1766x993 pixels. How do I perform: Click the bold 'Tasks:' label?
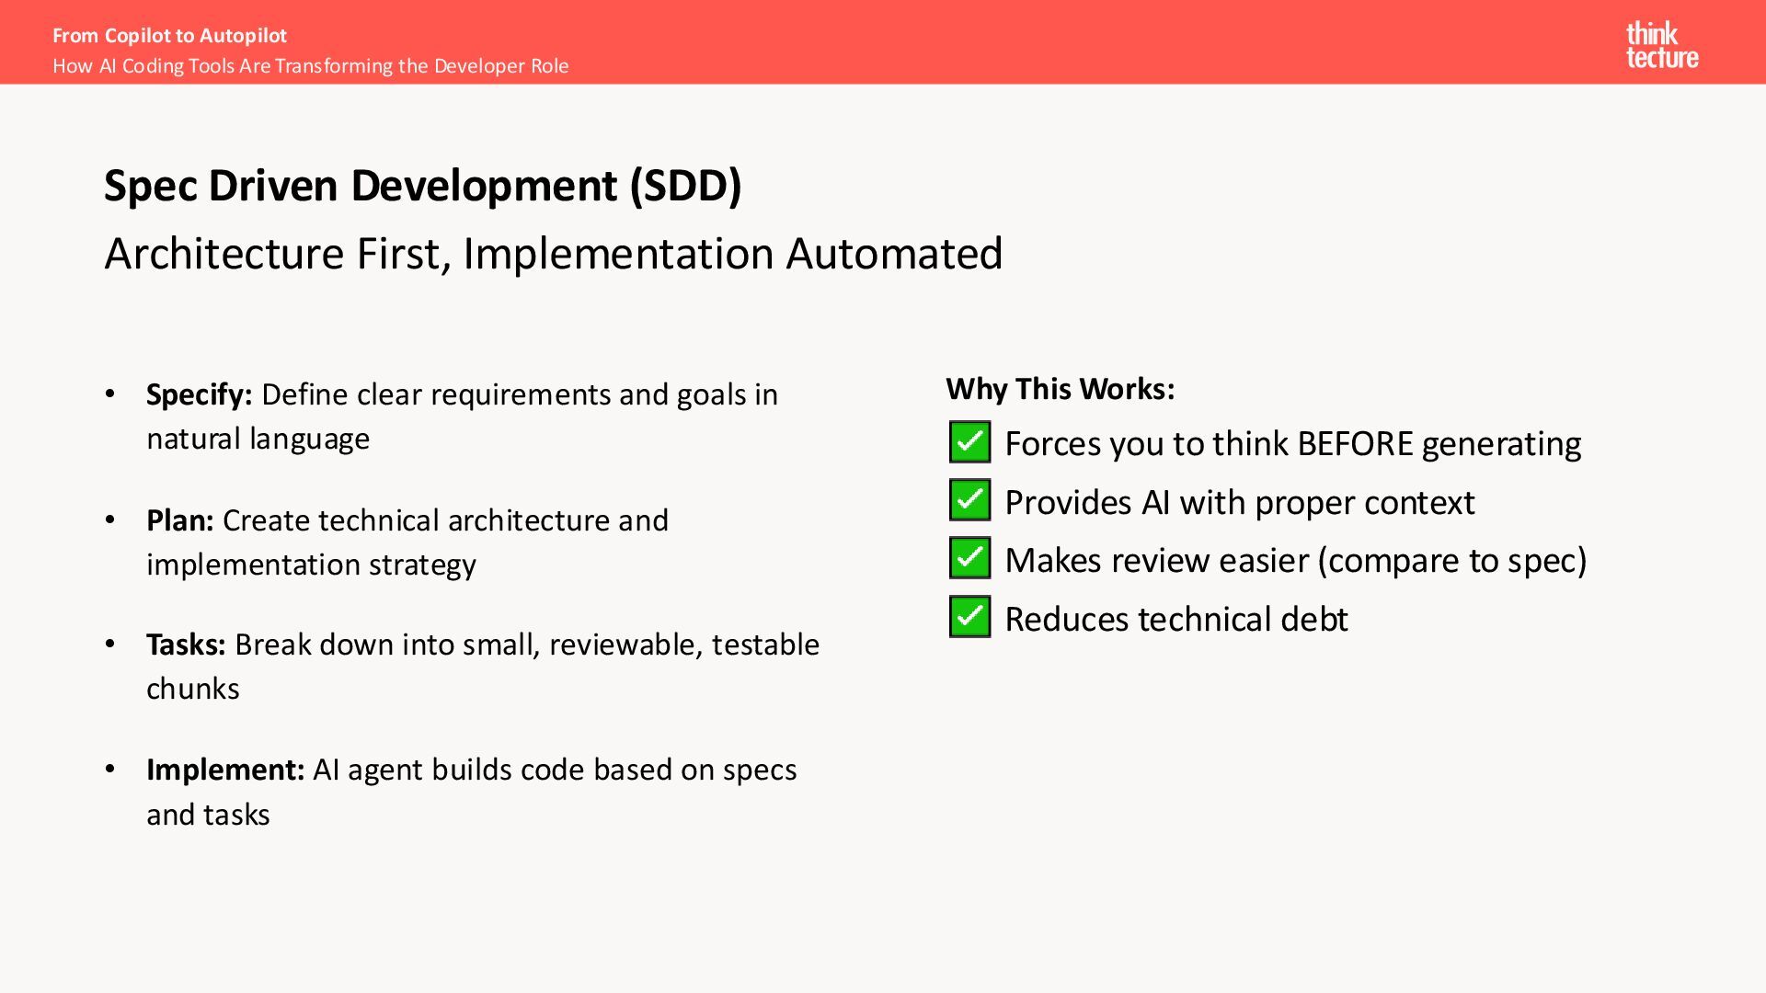pyautogui.click(x=186, y=645)
